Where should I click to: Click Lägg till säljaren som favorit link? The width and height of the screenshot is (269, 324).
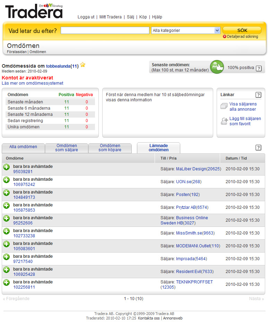[245, 121]
